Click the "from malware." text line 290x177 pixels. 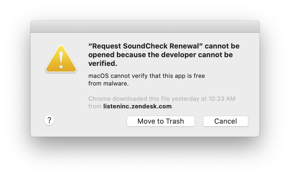(108, 84)
